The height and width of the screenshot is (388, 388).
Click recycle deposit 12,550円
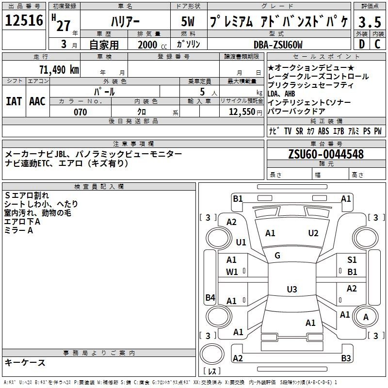click(x=245, y=112)
